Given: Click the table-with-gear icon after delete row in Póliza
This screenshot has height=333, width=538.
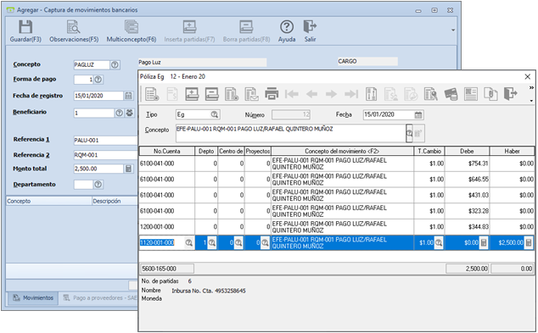Looking at the screenshot, I should (232, 94).
